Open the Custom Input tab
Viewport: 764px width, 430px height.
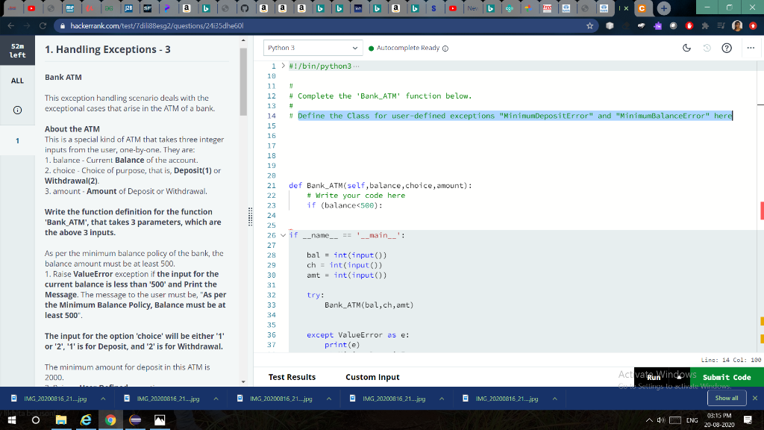tap(372, 377)
